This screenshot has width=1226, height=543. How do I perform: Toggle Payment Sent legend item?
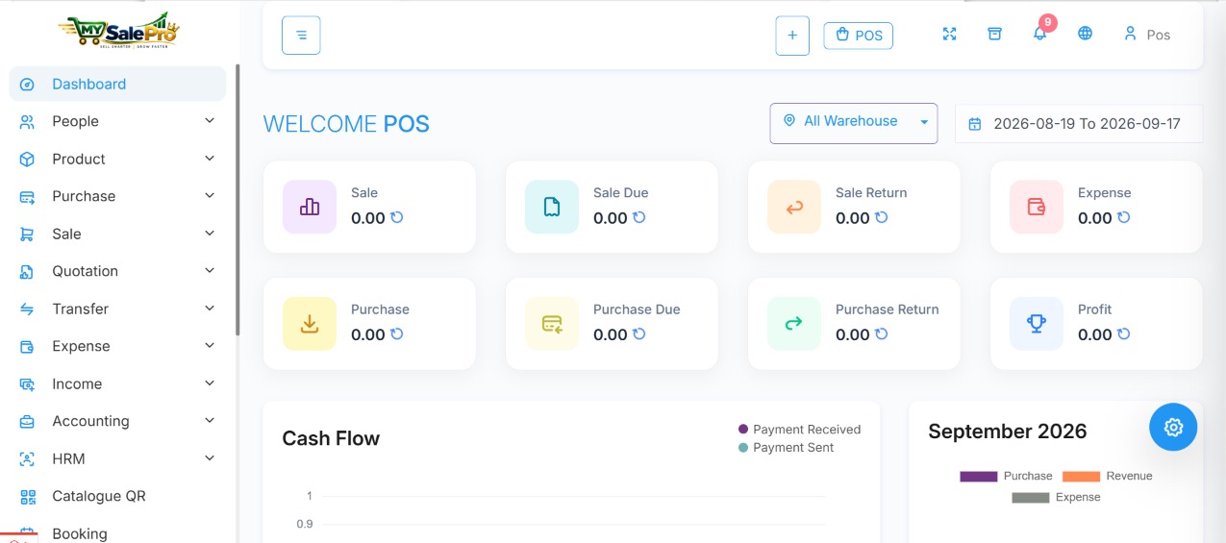(x=786, y=448)
